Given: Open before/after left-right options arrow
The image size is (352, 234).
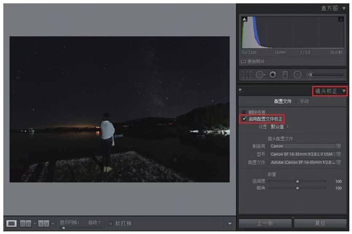Looking at the screenshot, I should coord(35,223).
